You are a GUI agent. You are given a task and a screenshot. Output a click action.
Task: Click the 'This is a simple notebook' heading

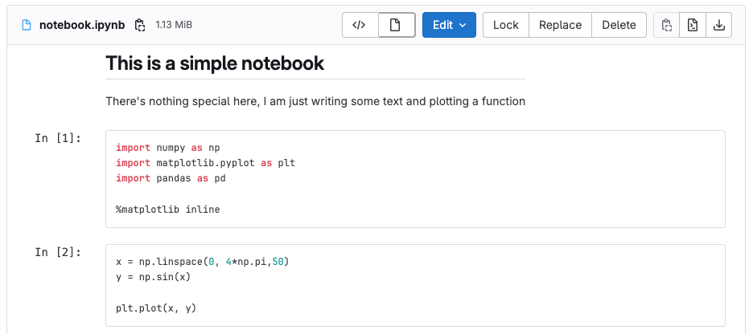pyautogui.click(x=215, y=63)
